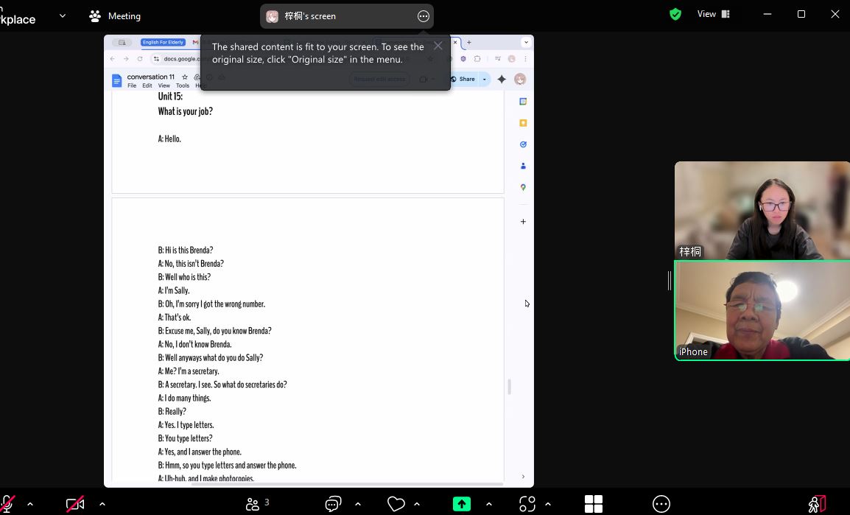Click the document vertical scrollbar thumb

tap(509, 387)
